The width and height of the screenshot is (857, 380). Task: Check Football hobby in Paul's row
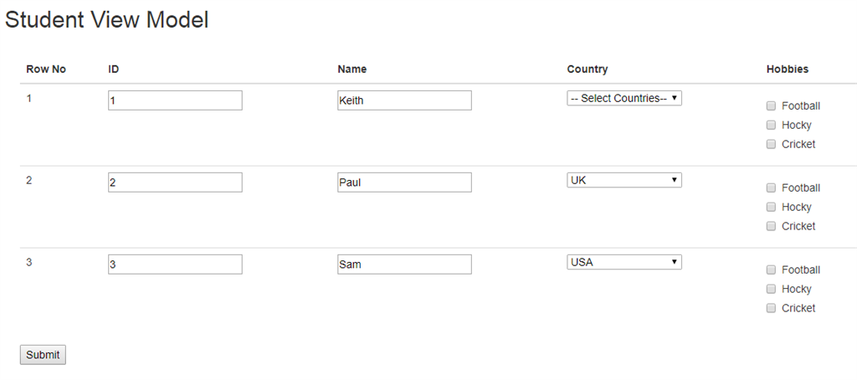pyautogui.click(x=771, y=187)
